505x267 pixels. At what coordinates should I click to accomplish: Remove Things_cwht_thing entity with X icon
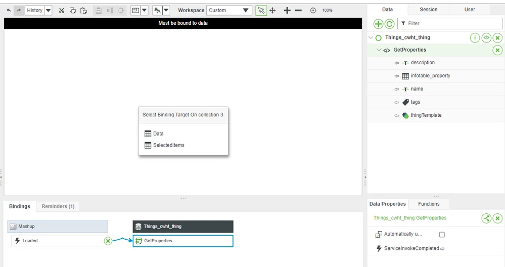[x=497, y=38]
